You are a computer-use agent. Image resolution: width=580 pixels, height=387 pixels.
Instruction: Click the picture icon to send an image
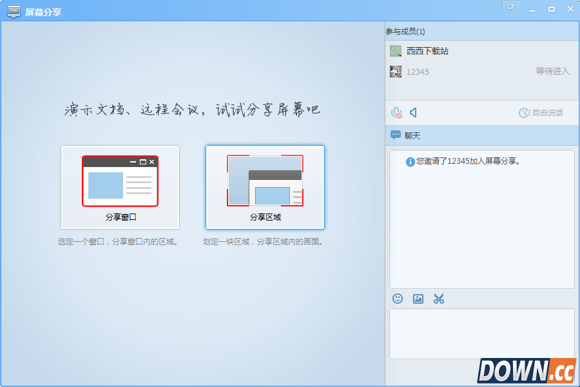click(x=418, y=299)
